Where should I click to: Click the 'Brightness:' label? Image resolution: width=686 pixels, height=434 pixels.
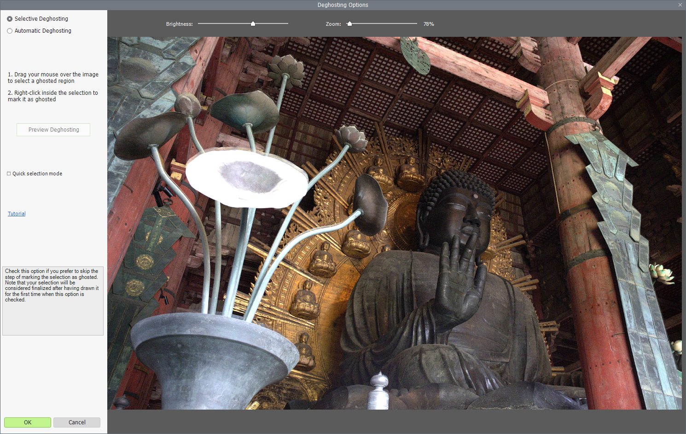point(180,24)
